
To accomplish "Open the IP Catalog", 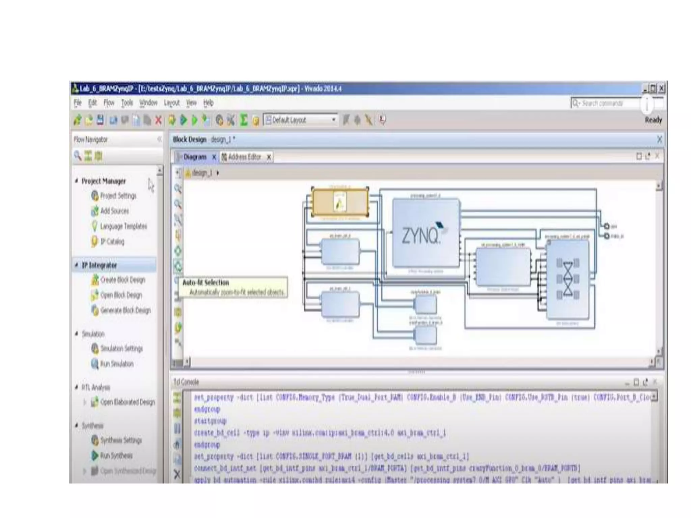I will pos(112,241).
